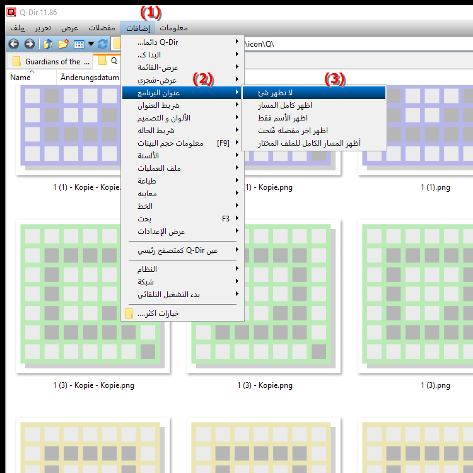Open the عرض الإعدادات submenu
Image resolution: width=473 pixels, height=473 pixels.
pyautogui.click(x=182, y=231)
